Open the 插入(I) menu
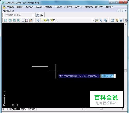The height and width of the screenshot is (113, 129). point(39,7)
